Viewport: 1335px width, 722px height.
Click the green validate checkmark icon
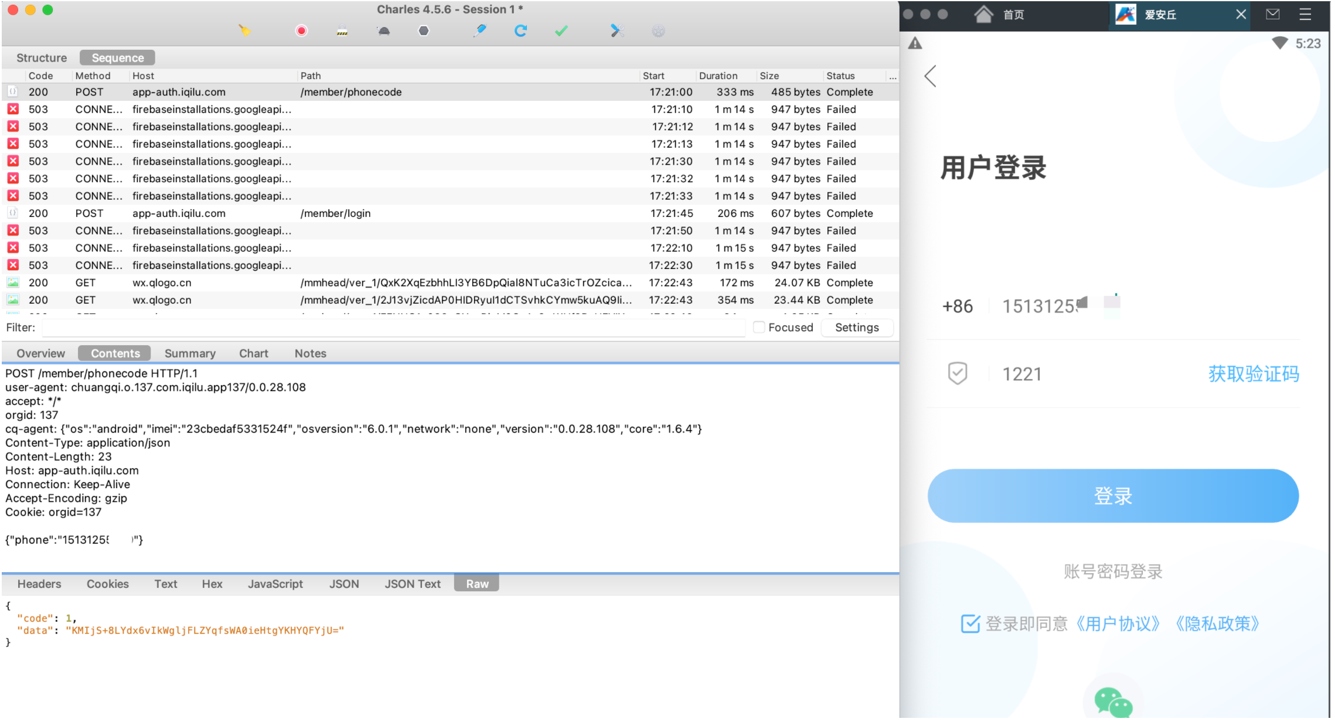click(x=561, y=30)
